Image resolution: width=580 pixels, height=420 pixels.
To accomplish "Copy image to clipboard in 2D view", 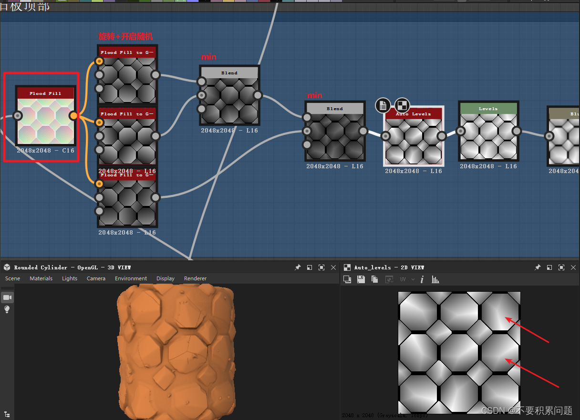I will [375, 279].
